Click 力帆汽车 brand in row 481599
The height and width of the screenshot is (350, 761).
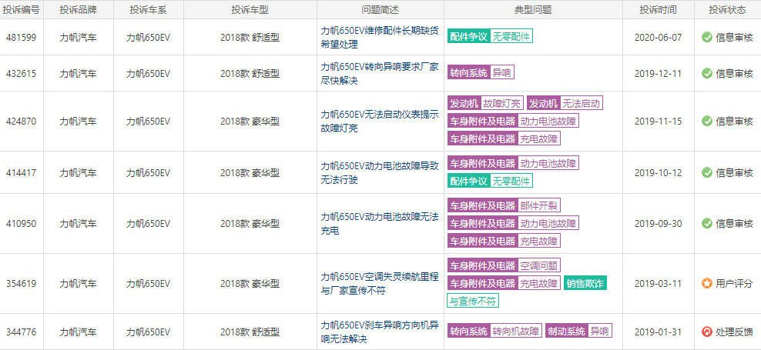[78, 38]
